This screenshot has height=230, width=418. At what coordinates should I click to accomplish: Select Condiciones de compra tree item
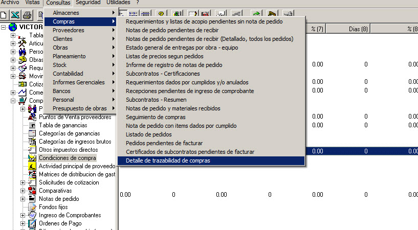[67, 158]
